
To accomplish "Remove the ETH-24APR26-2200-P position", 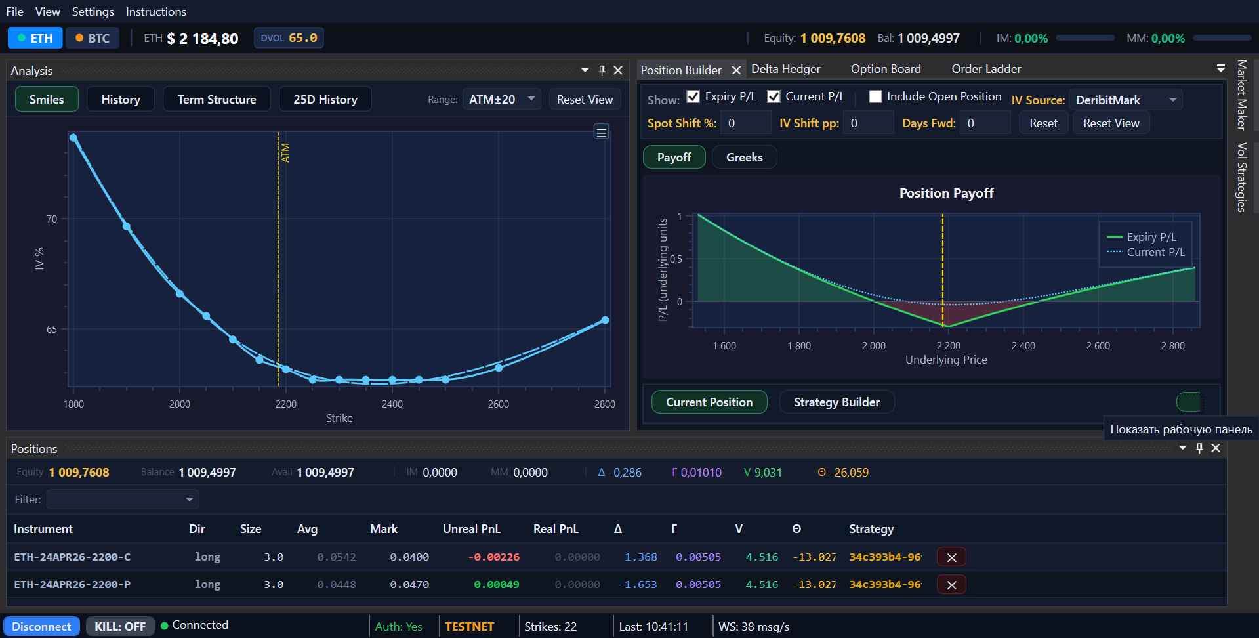I will pyautogui.click(x=951, y=585).
